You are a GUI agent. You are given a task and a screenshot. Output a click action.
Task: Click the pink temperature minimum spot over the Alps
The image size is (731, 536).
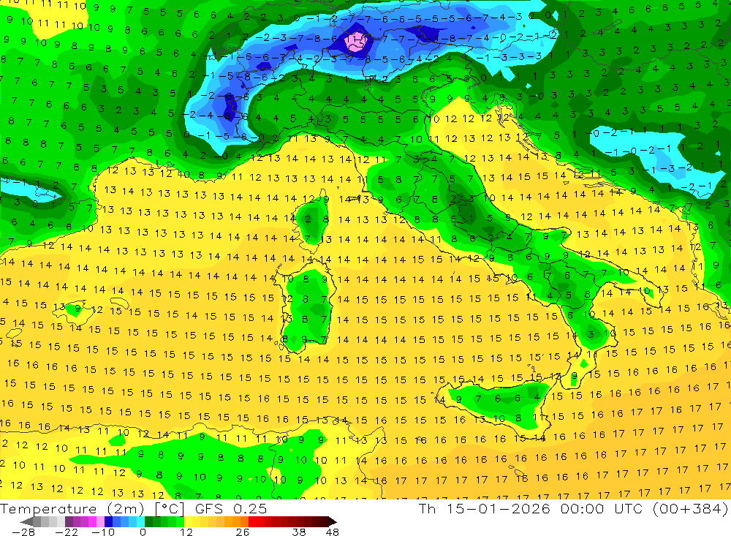(355, 43)
